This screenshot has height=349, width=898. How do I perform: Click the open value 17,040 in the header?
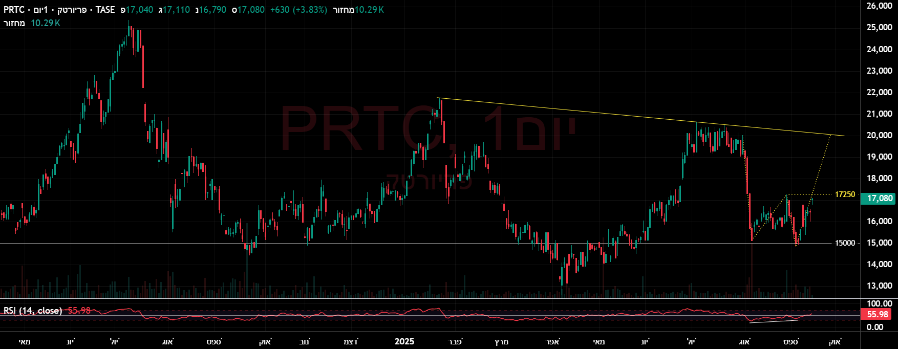tap(139, 10)
